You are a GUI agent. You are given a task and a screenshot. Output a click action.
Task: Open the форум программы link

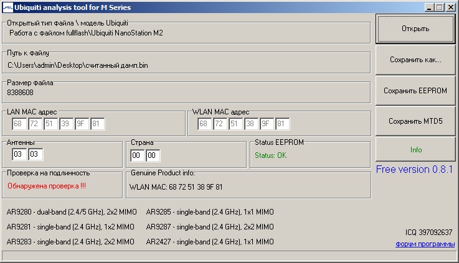pyautogui.click(x=425, y=244)
